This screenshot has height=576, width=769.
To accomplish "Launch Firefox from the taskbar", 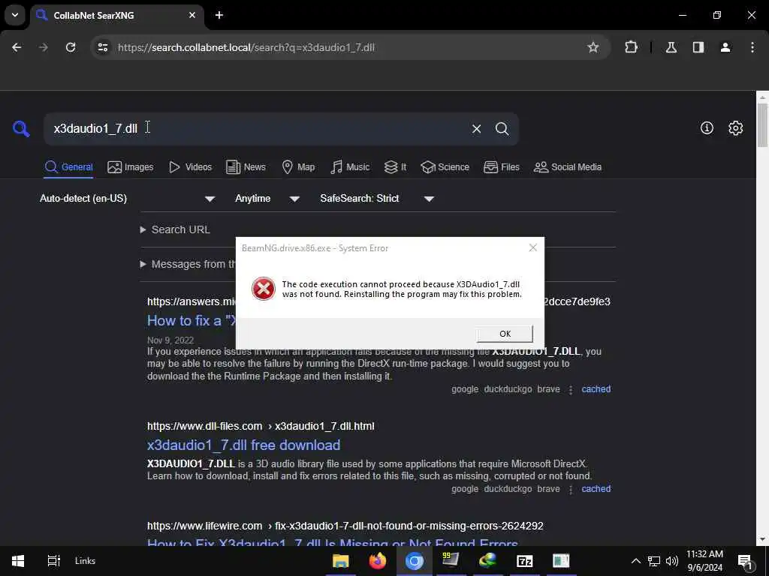I will pyautogui.click(x=377, y=561).
